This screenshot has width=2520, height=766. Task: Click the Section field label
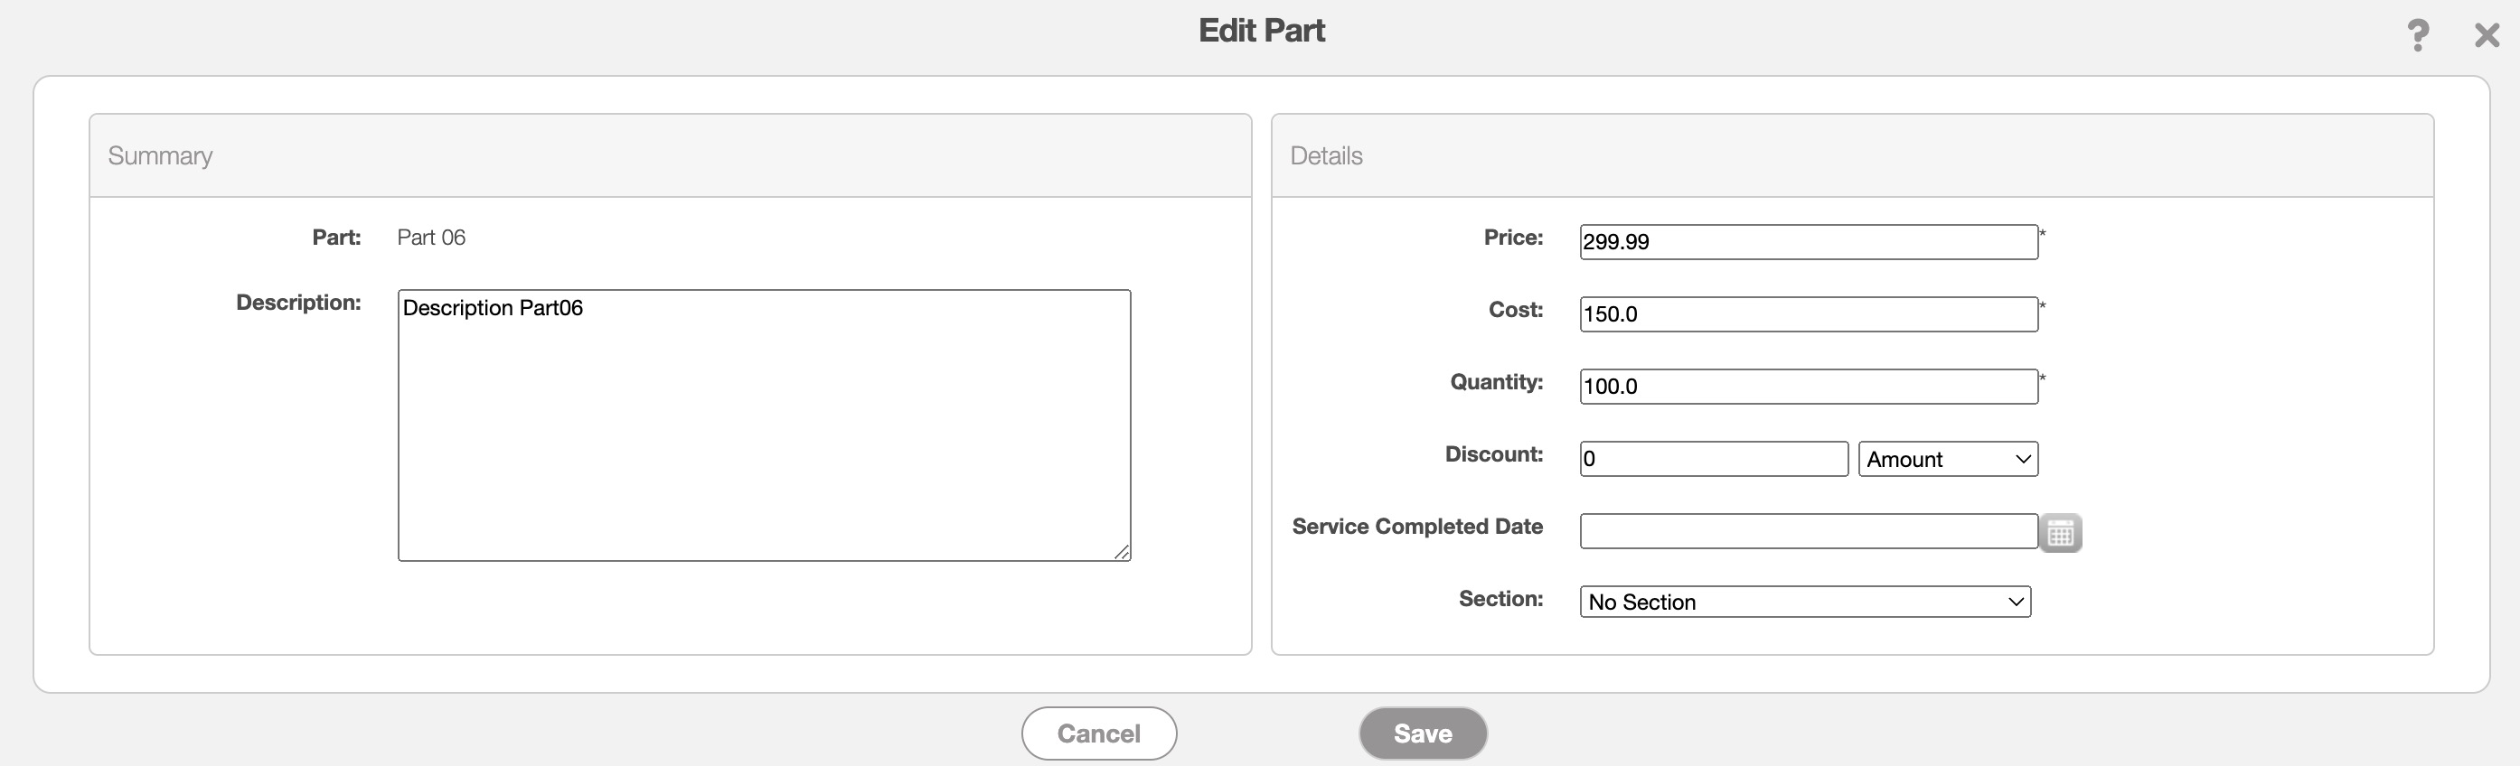[1500, 599]
